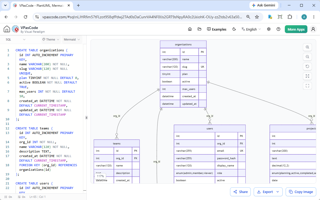Image resolution: width=320 pixels, height=200 pixels.
Task: Click the large home icon beside VPasCode logo
Action: coord(7,29)
